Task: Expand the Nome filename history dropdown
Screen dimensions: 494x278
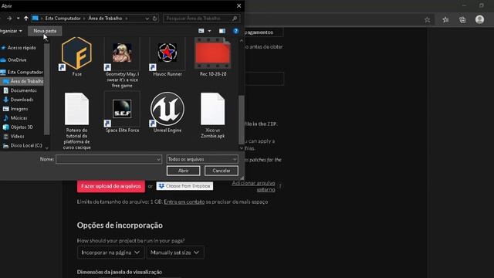Action: 158,160
